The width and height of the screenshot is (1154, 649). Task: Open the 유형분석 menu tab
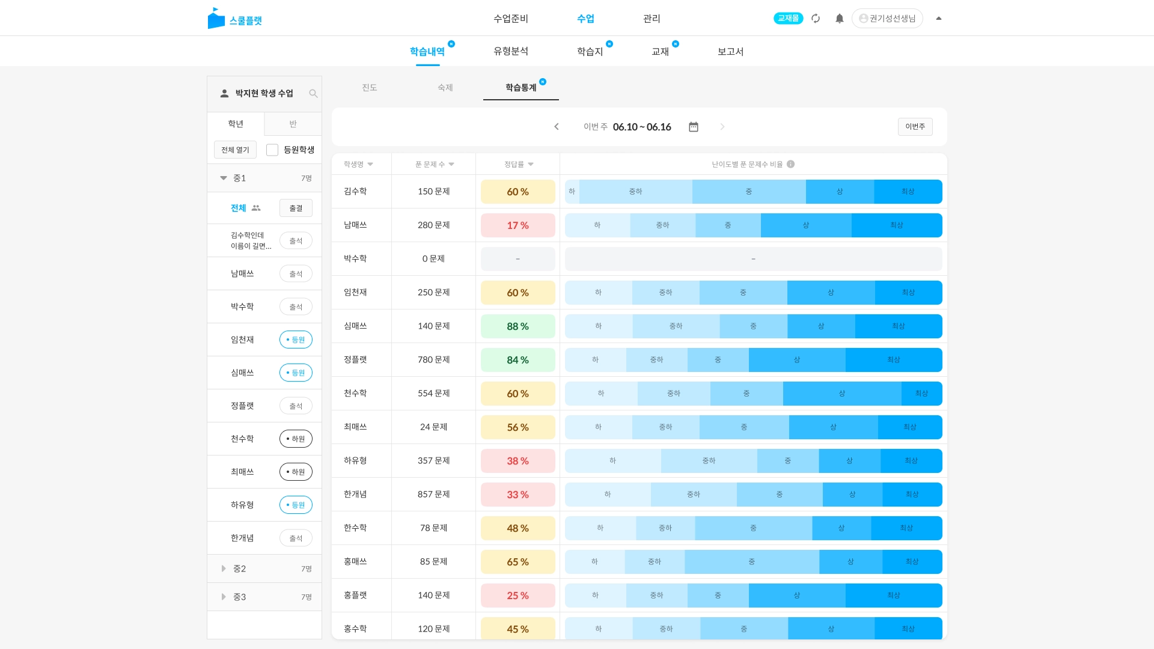[510, 52]
